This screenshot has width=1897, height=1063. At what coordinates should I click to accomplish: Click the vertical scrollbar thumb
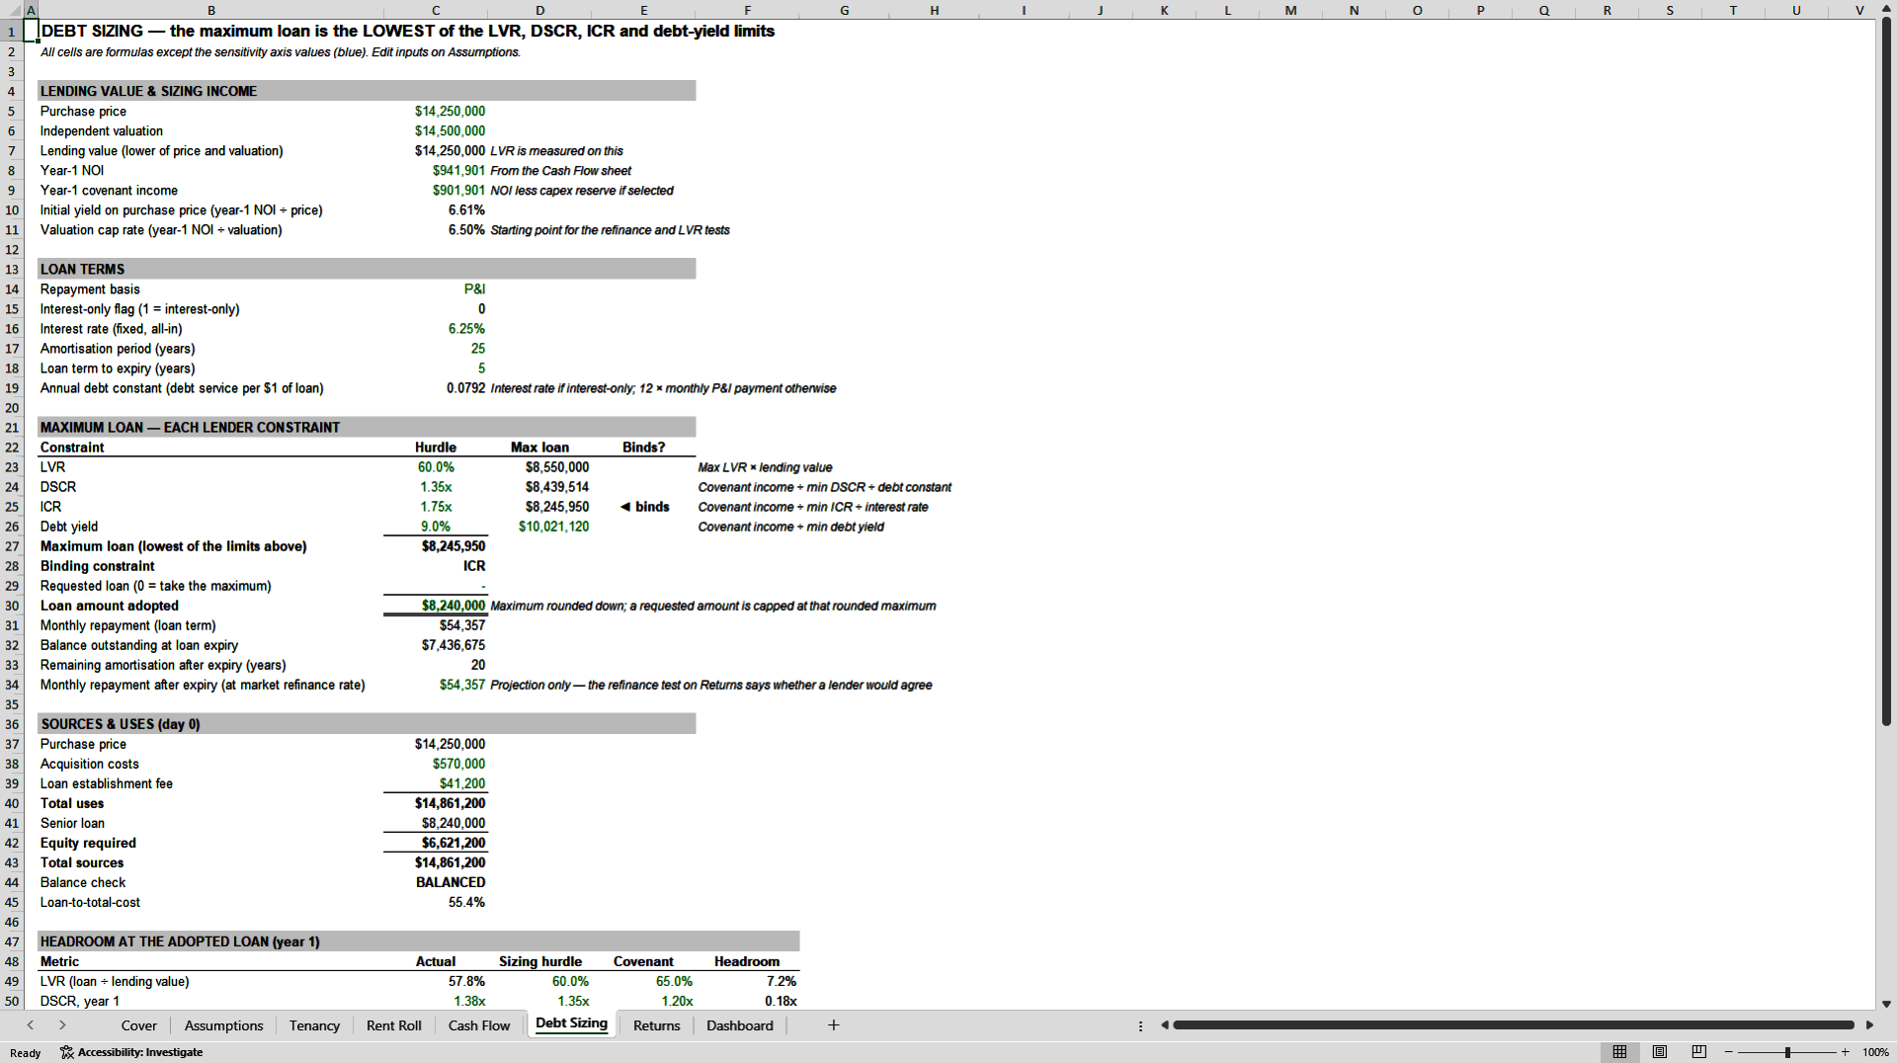pyautogui.click(x=1886, y=373)
